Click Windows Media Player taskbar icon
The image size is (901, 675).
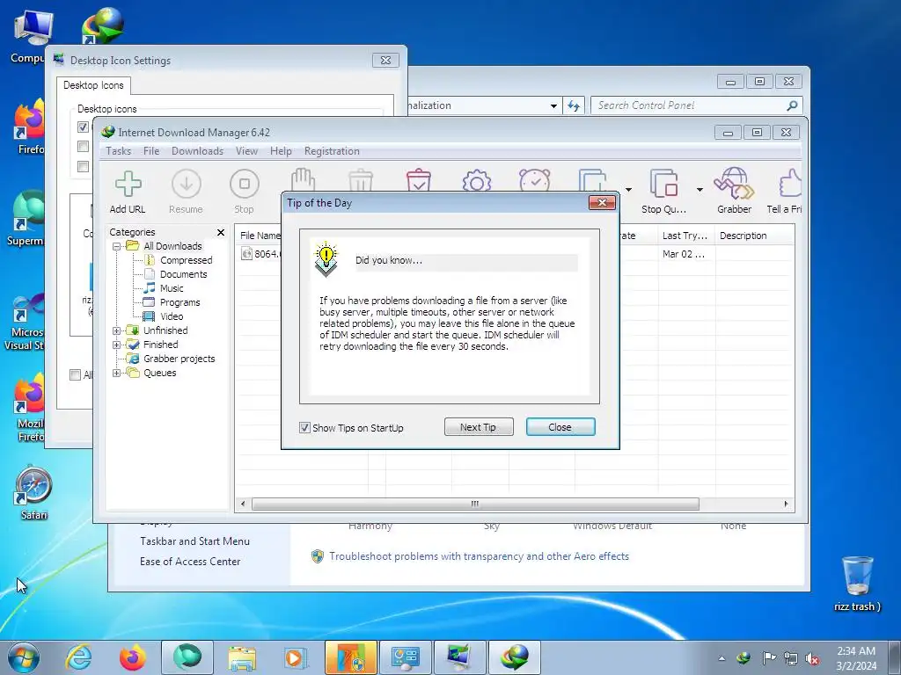297,657
